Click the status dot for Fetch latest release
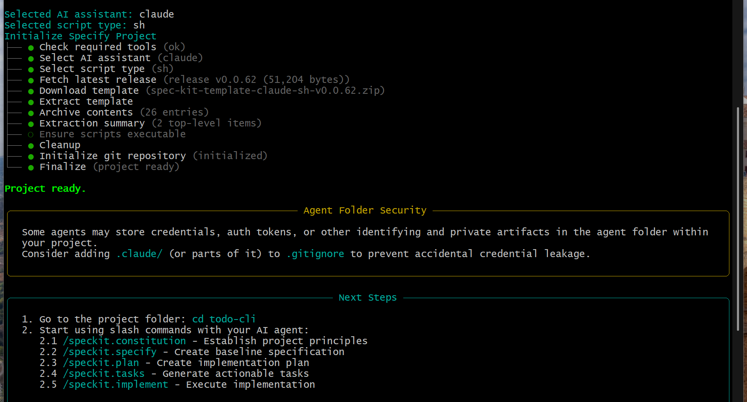Screen dimensions: 747x402 [x=31, y=80]
